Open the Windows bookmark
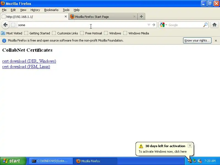220x165 pixels. pyautogui.click(x=112, y=33)
